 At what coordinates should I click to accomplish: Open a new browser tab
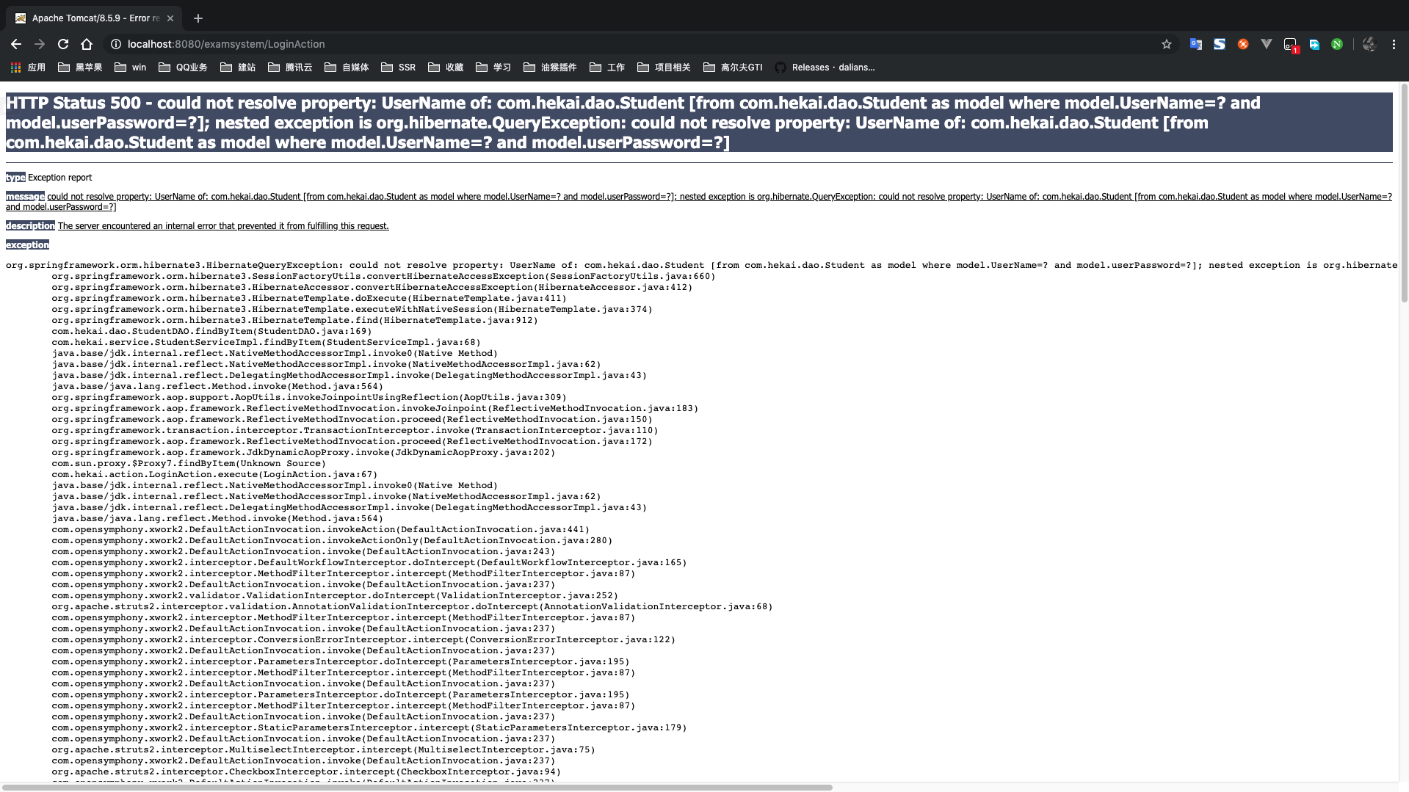point(198,18)
